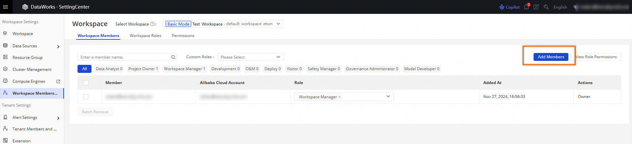632x144 pixels.
Task: Click the Alert Settings sidebar icon
Action: pyautogui.click(x=5, y=117)
